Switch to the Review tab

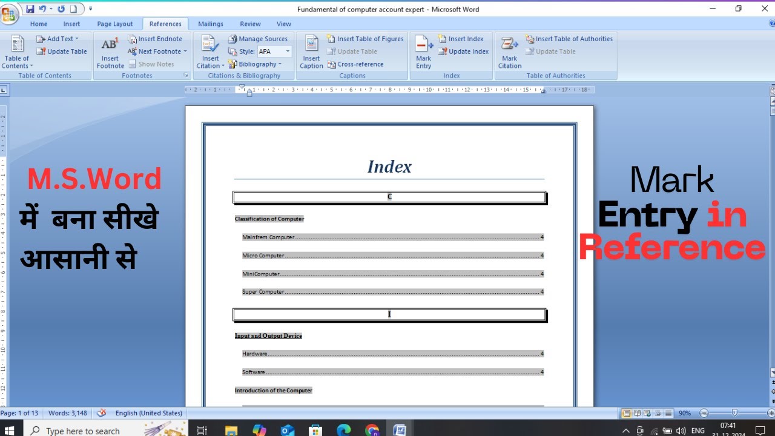[x=250, y=24]
